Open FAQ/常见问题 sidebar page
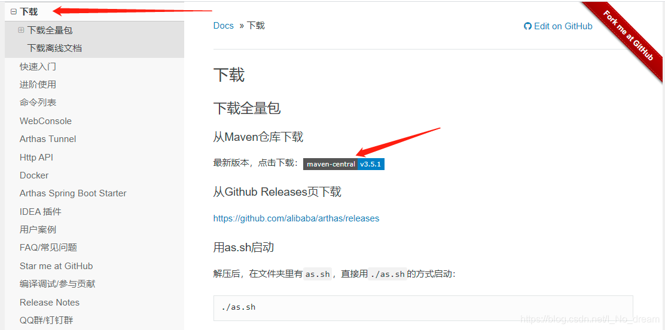 coord(48,248)
